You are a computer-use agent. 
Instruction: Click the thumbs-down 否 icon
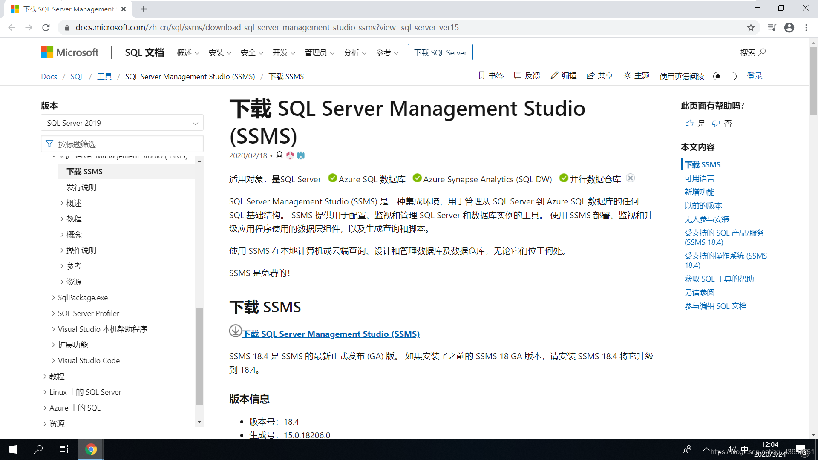pos(716,123)
